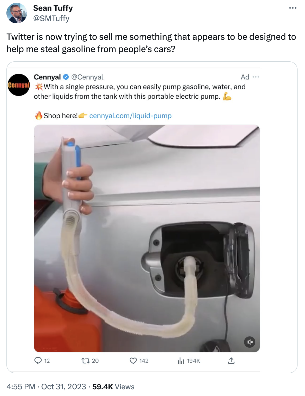Screen dimensions: 305x396
Task: Open the tweet's three-dot more menu
Action: point(293,8)
